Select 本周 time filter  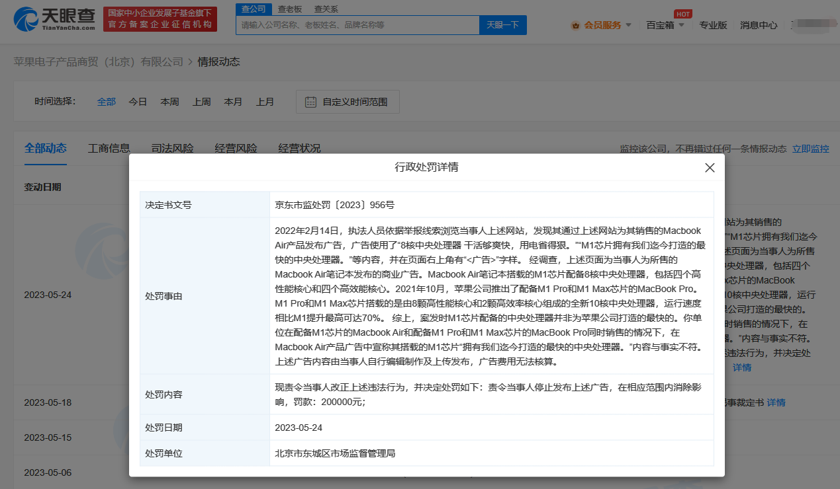169,102
